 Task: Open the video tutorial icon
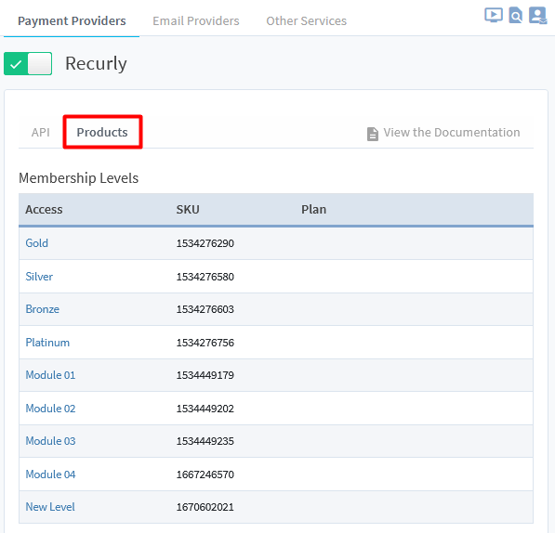tap(494, 15)
